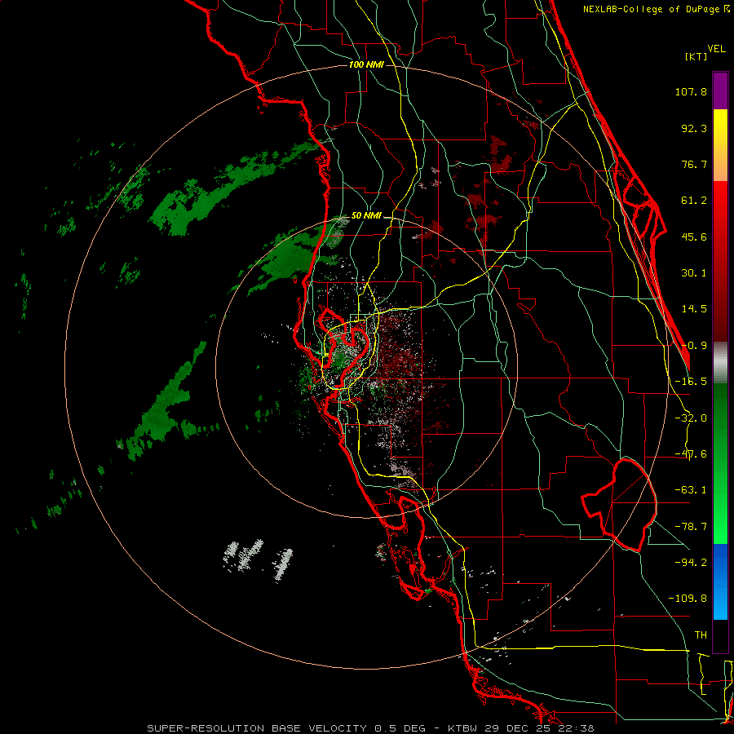The width and height of the screenshot is (734, 734).
Task: Click the TH label on the color scale
Action: pos(701,635)
